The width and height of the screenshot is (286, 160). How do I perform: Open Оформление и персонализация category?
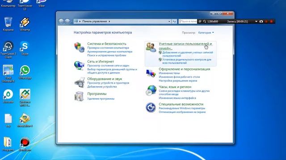(x=185, y=69)
